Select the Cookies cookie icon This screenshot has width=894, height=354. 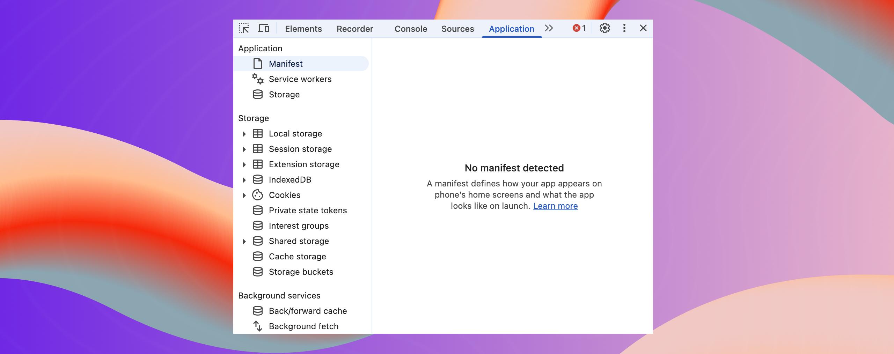(x=258, y=195)
